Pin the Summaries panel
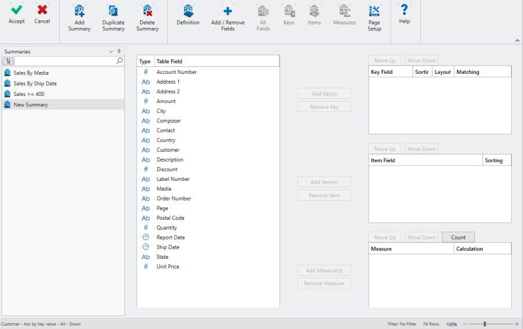Image resolution: width=523 pixels, height=329 pixels. (x=119, y=51)
